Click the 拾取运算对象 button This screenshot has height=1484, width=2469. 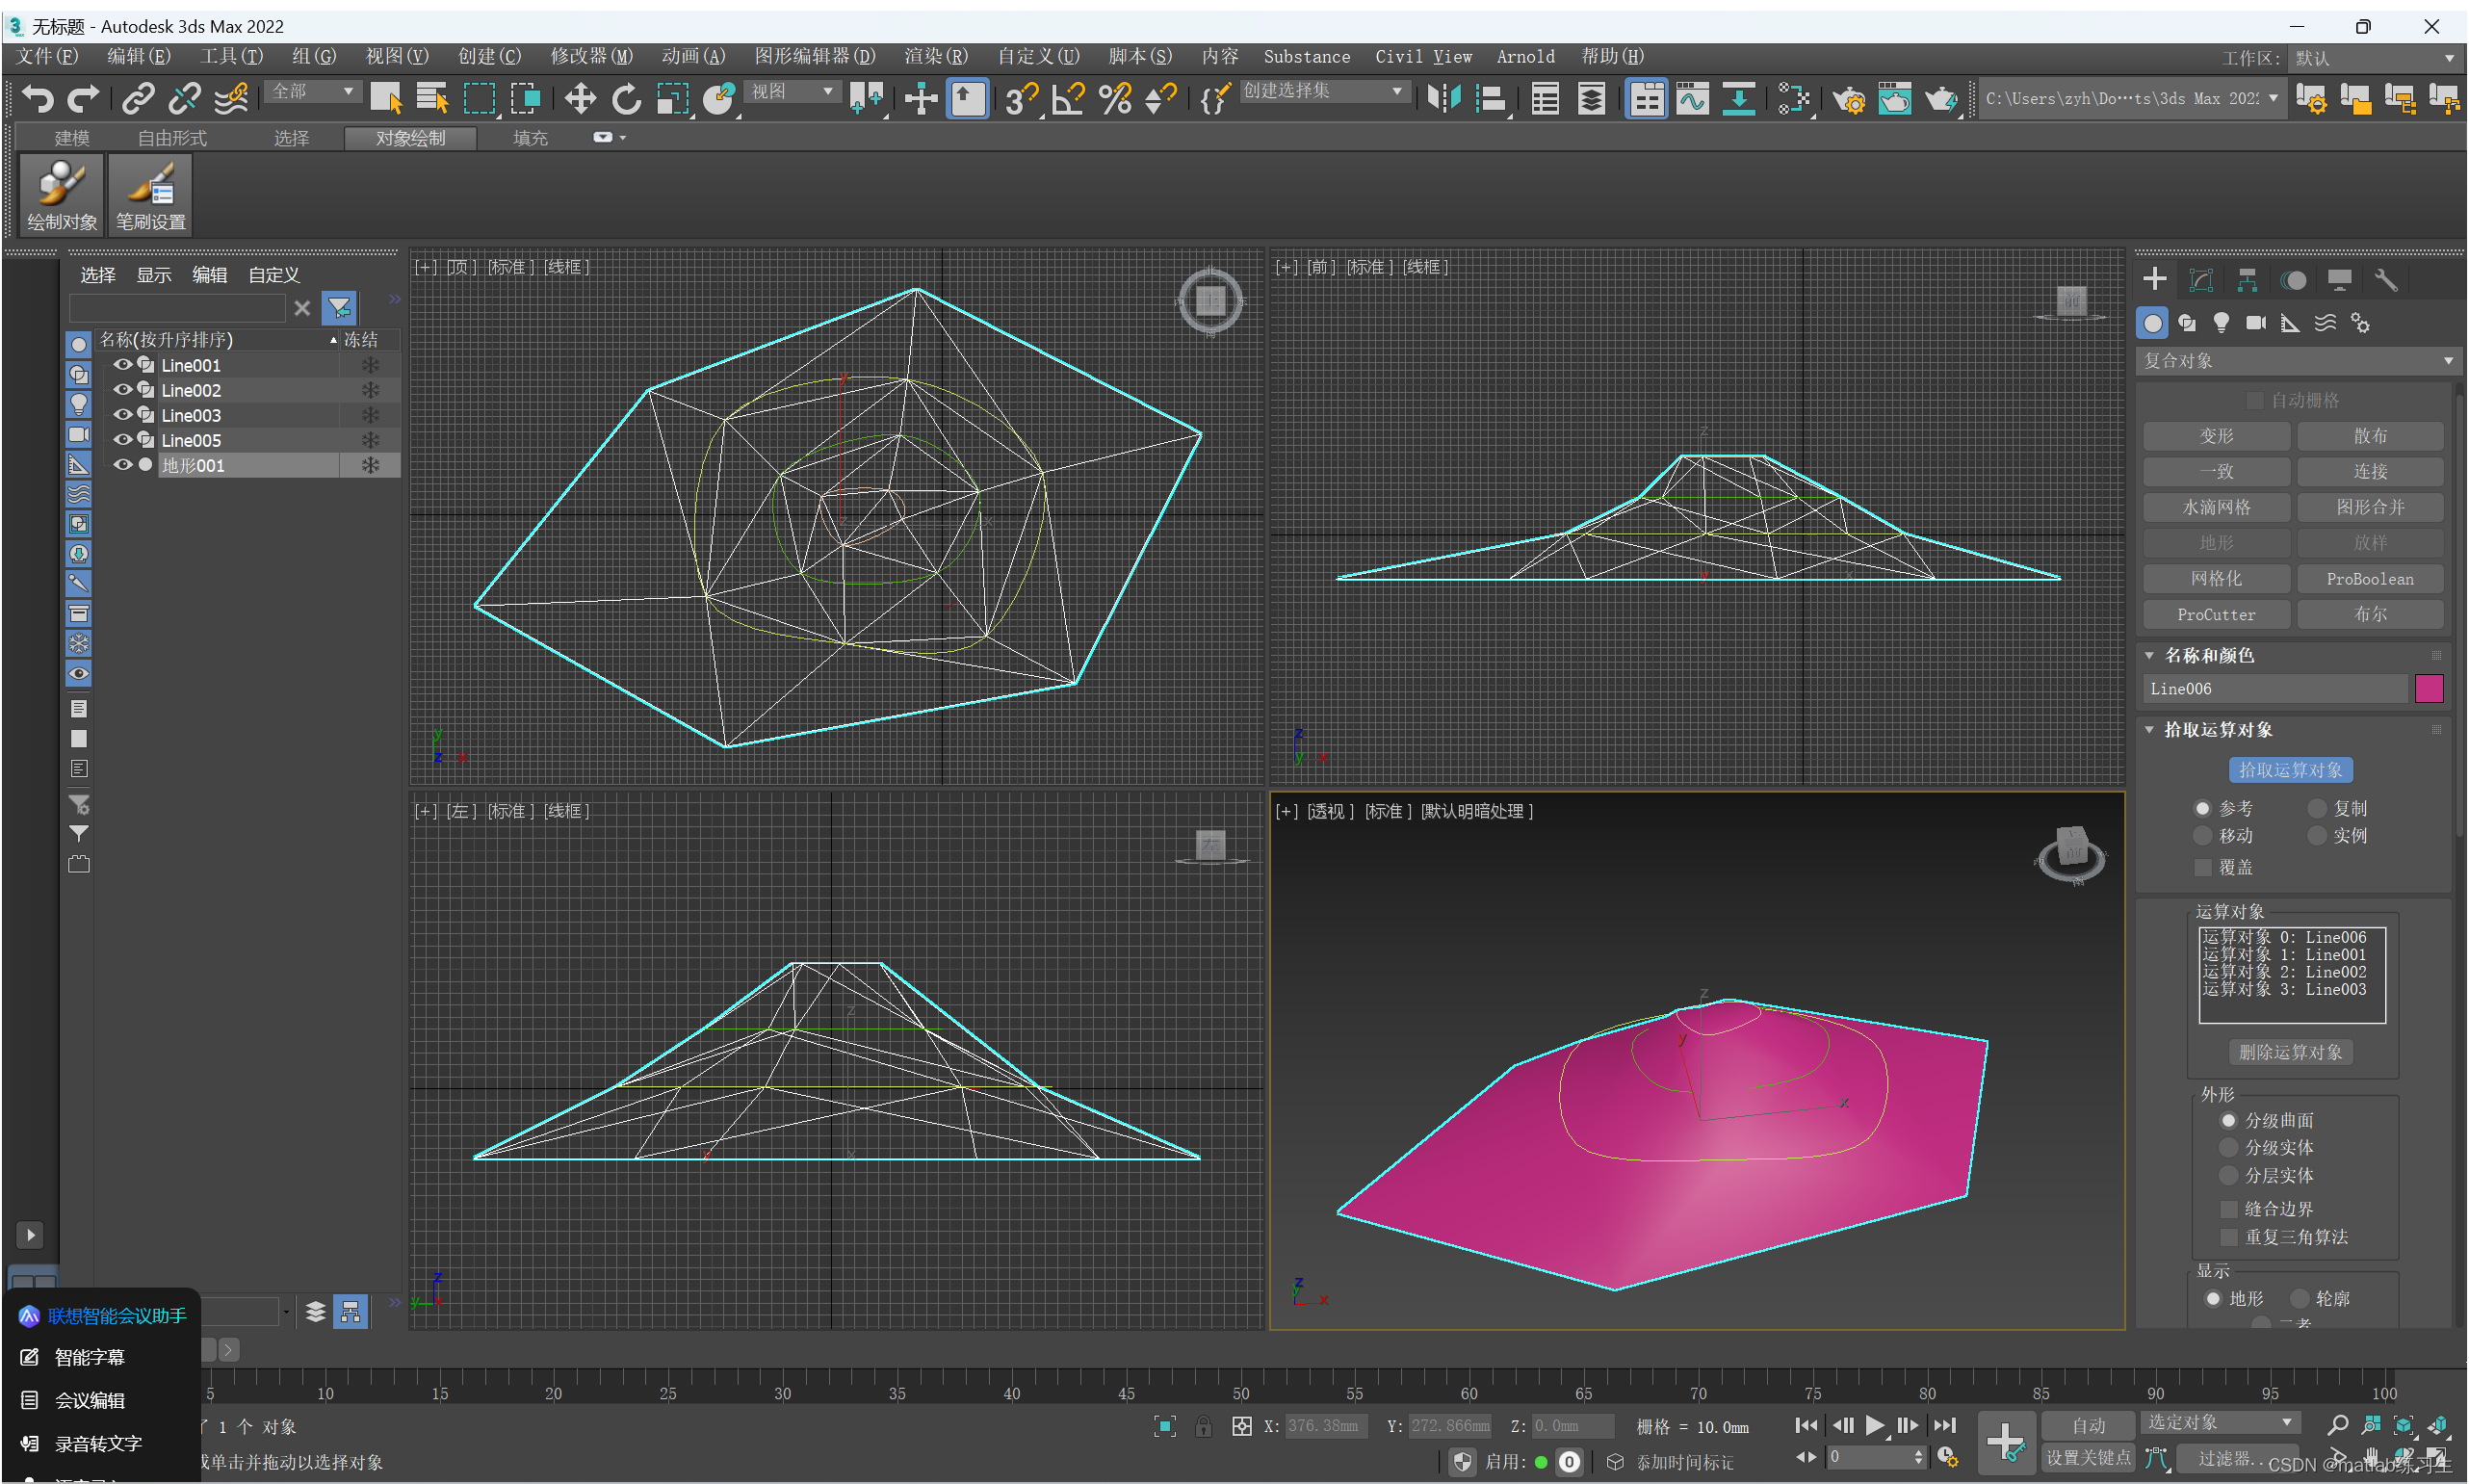coord(2290,770)
